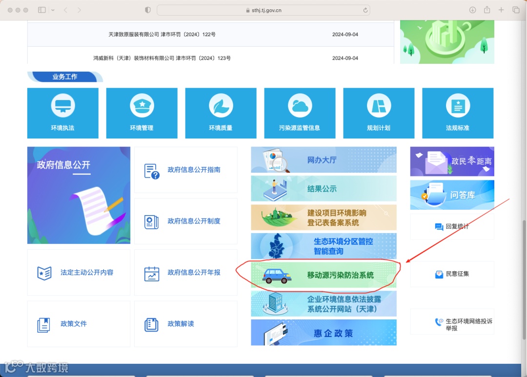Click the green city illustration thumbnail
Screen dimensions: 527x377
click(447, 42)
